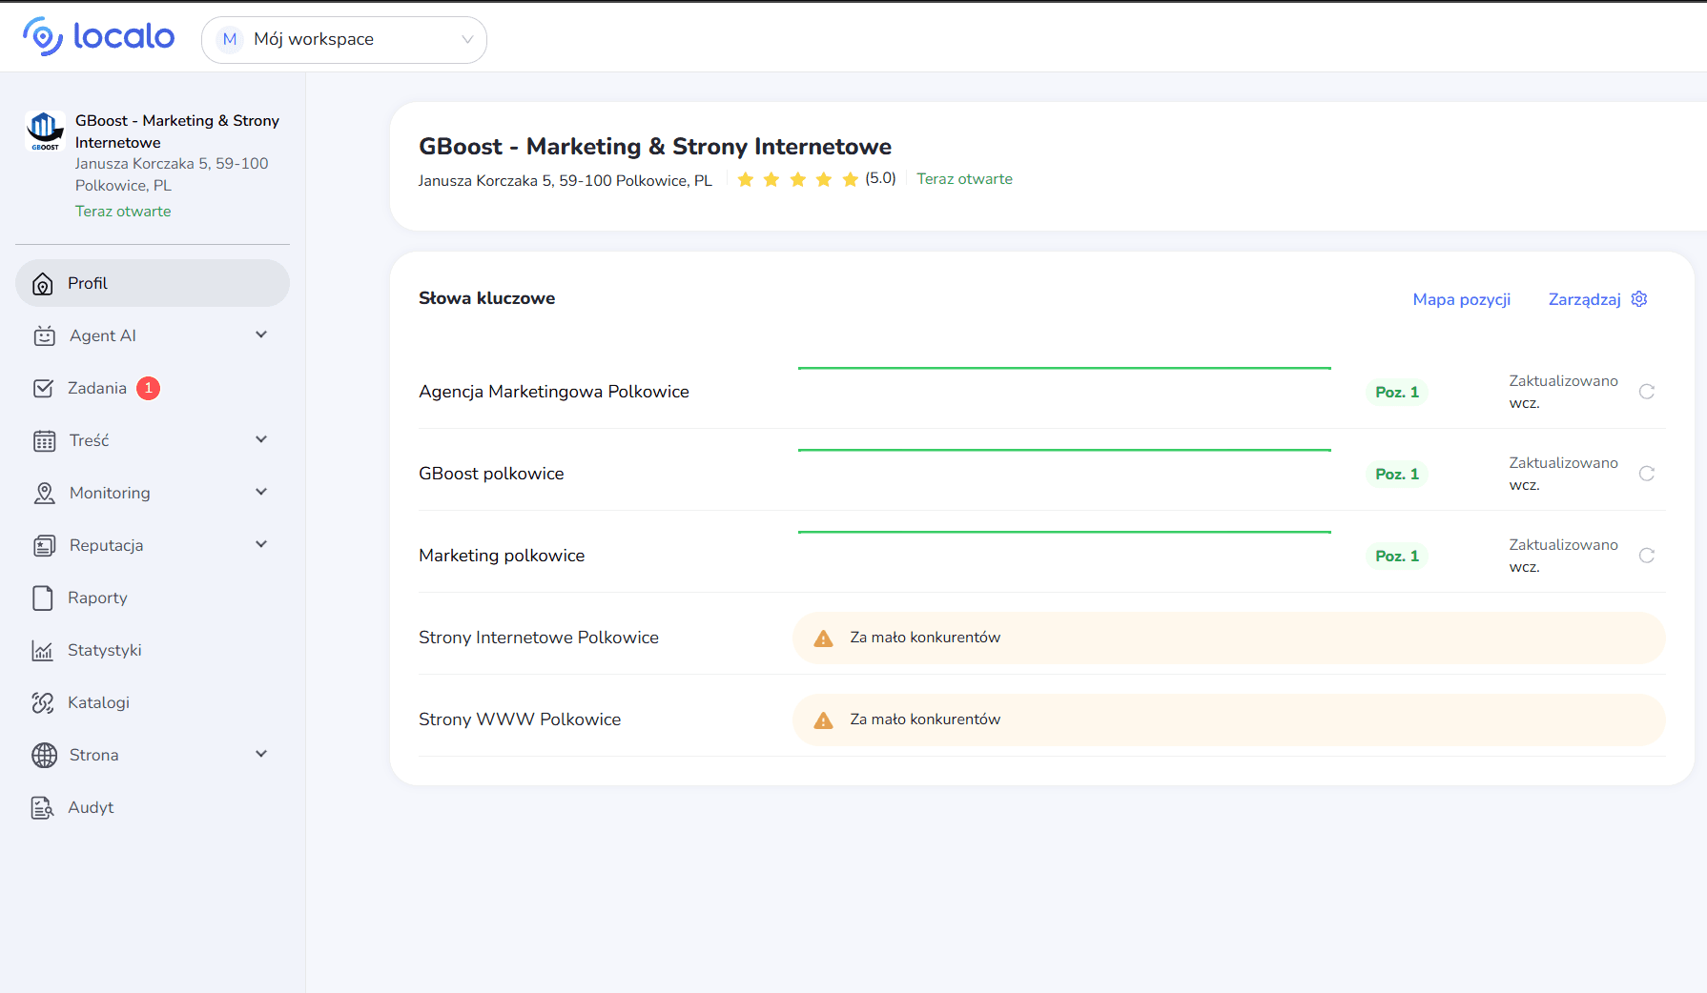Open the Profil menu item

[153, 283]
